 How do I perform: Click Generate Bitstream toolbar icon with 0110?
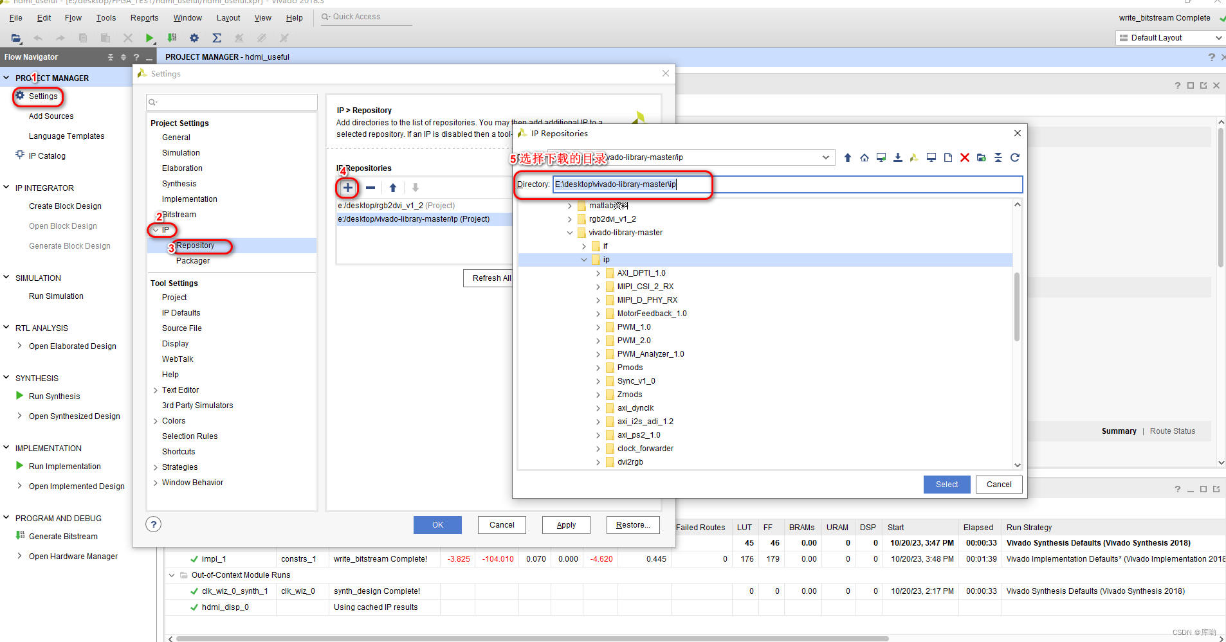pos(172,38)
